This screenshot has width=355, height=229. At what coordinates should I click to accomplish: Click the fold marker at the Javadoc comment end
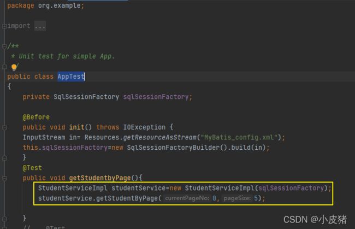pos(4,67)
